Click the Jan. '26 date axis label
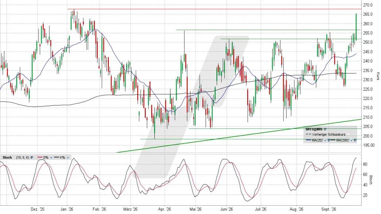 67,209
